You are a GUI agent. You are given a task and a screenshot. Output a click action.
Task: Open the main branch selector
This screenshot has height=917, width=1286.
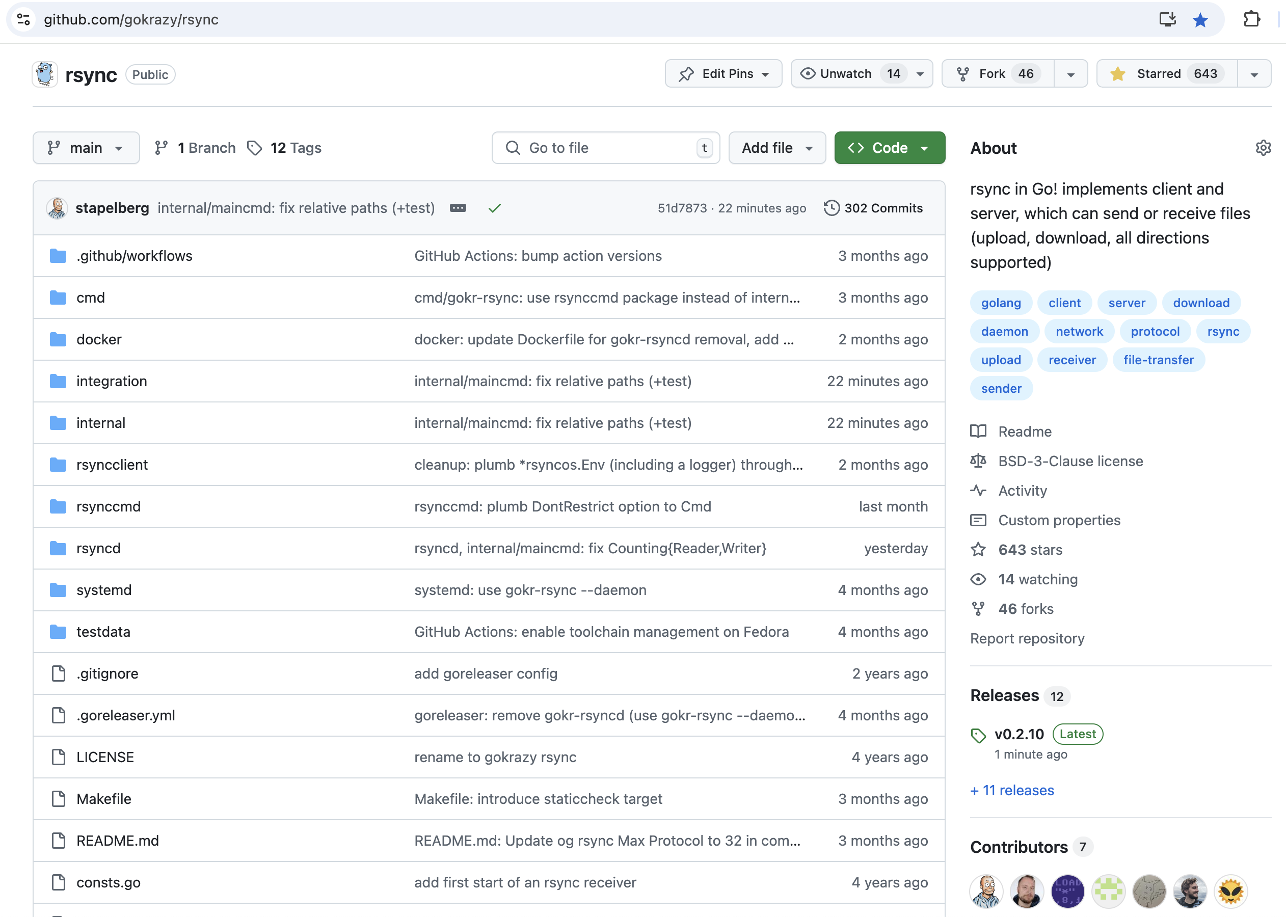86,148
